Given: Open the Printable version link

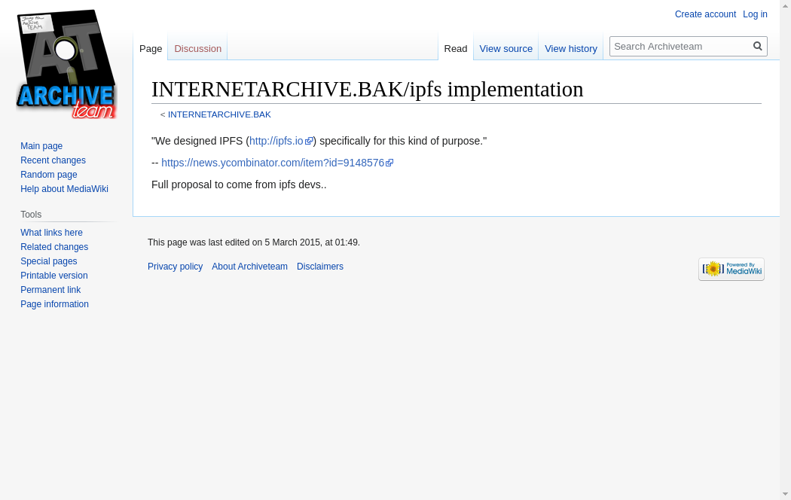Looking at the screenshot, I should click(53, 276).
